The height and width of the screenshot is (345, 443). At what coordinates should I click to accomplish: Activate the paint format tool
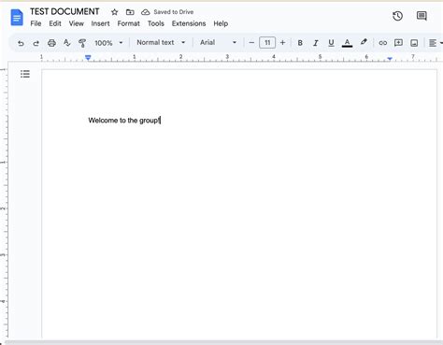pyautogui.click(x=82, y=43)
